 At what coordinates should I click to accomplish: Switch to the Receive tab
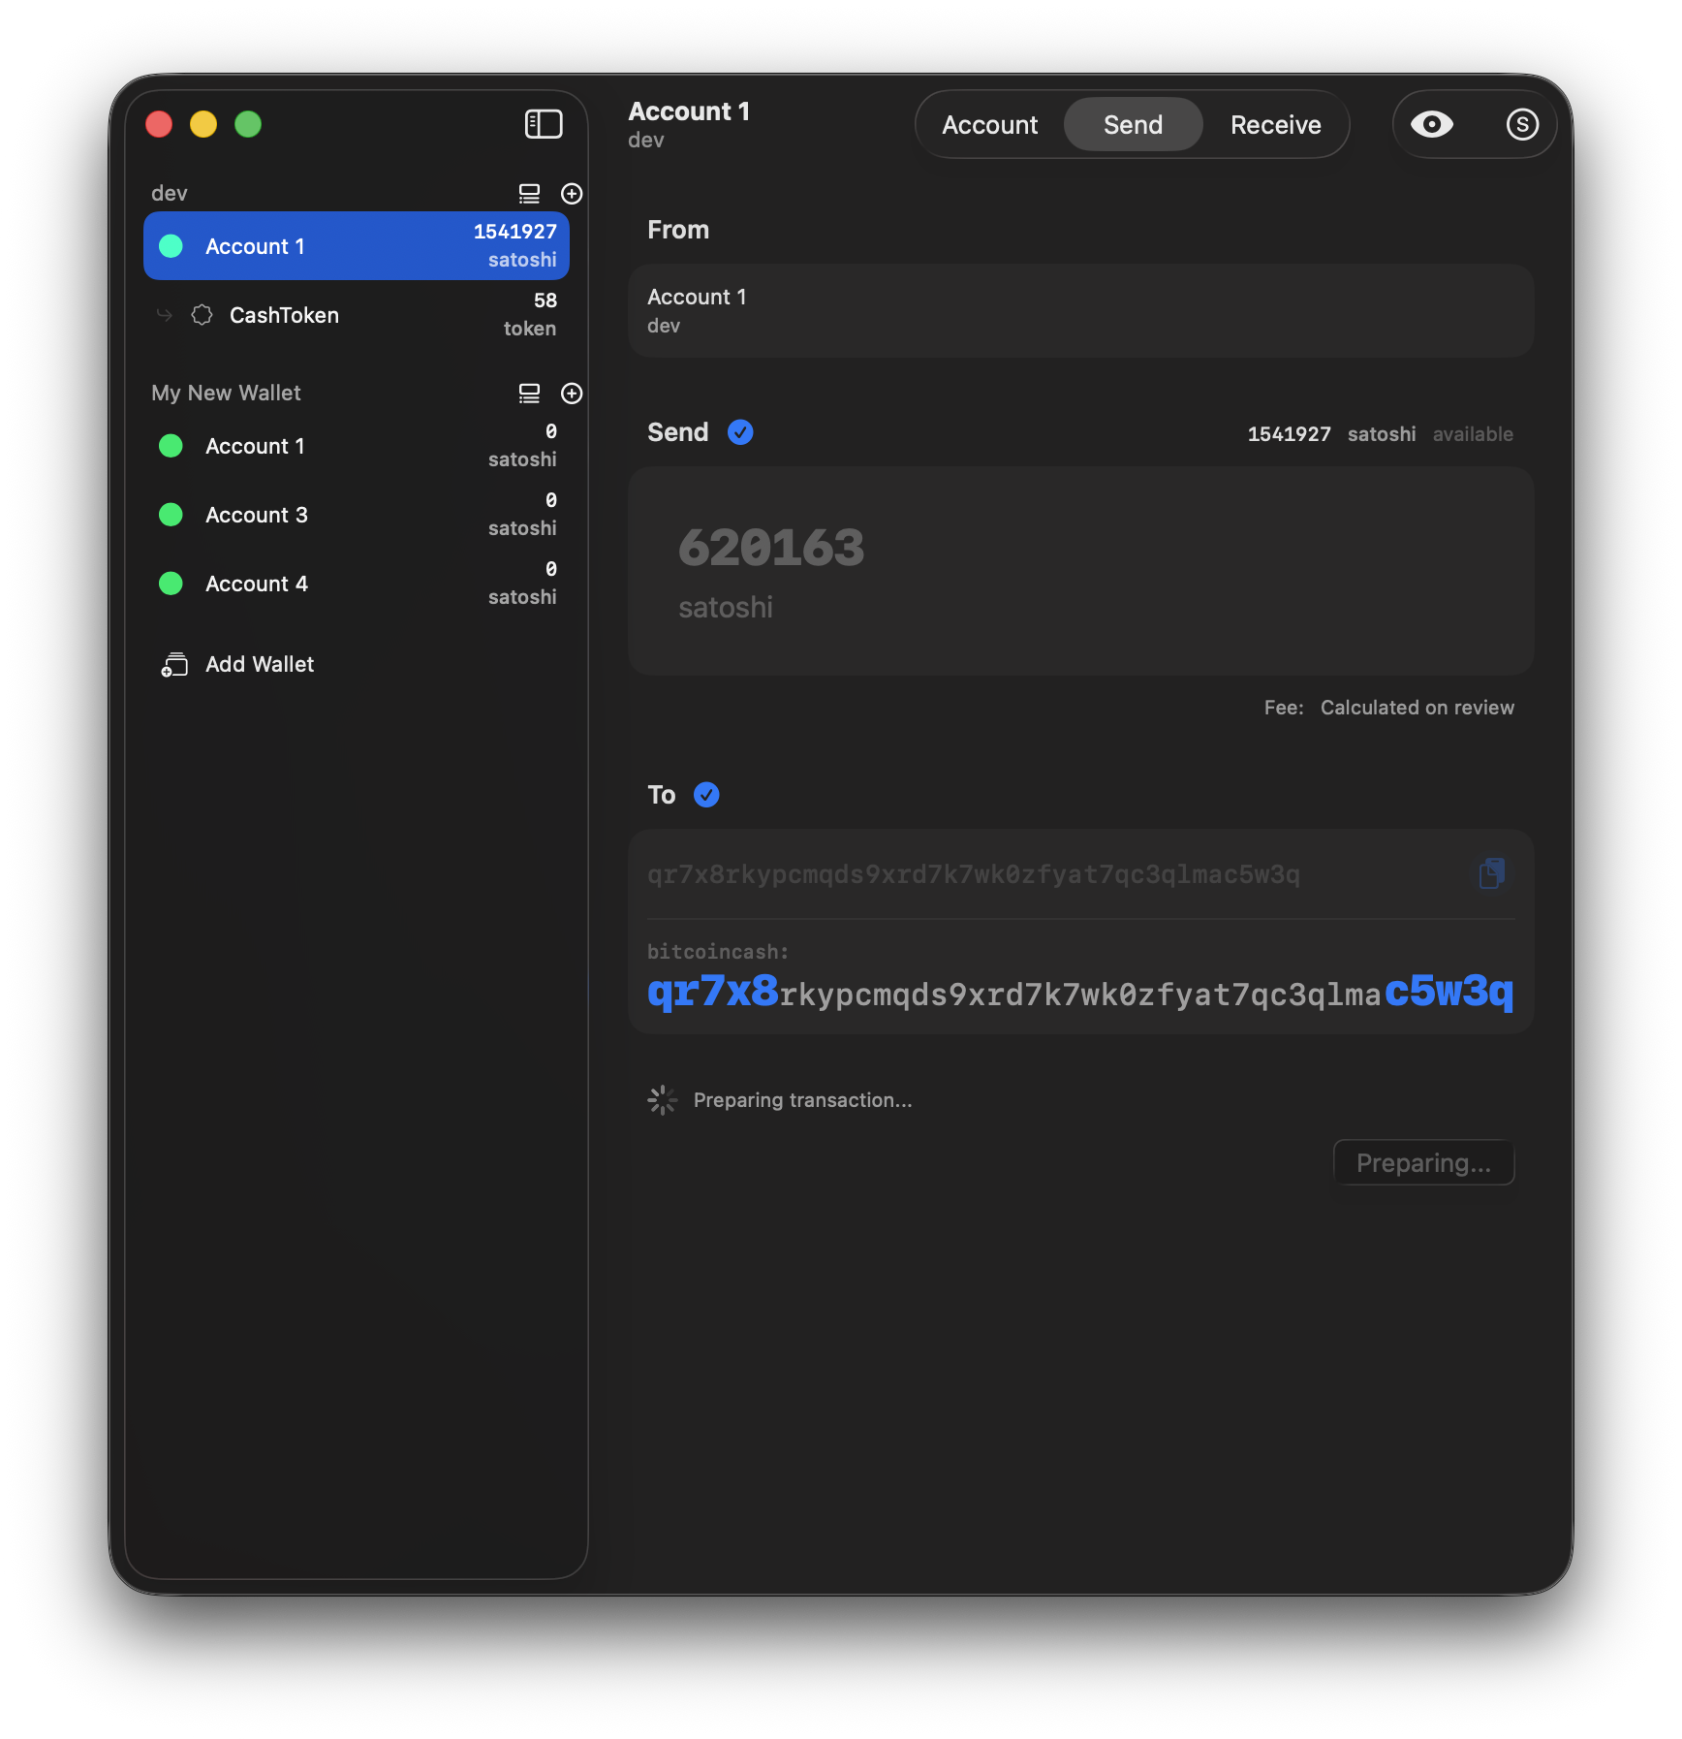tap(1275, 125)
